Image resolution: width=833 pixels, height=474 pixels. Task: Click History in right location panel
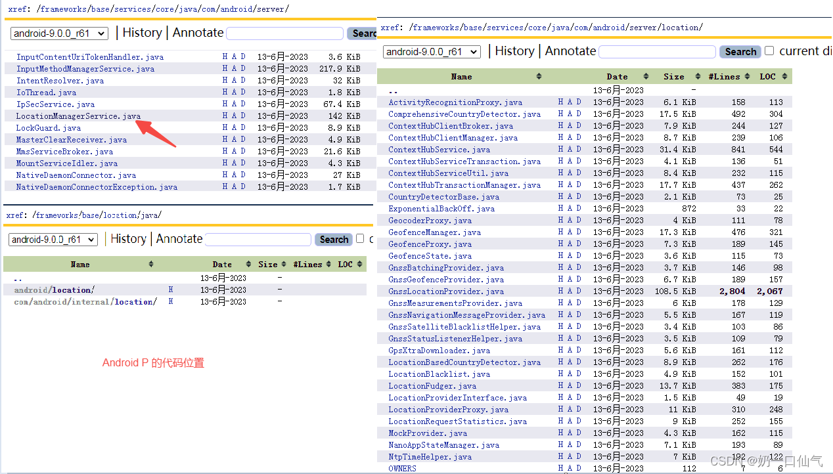click(514, 51)
